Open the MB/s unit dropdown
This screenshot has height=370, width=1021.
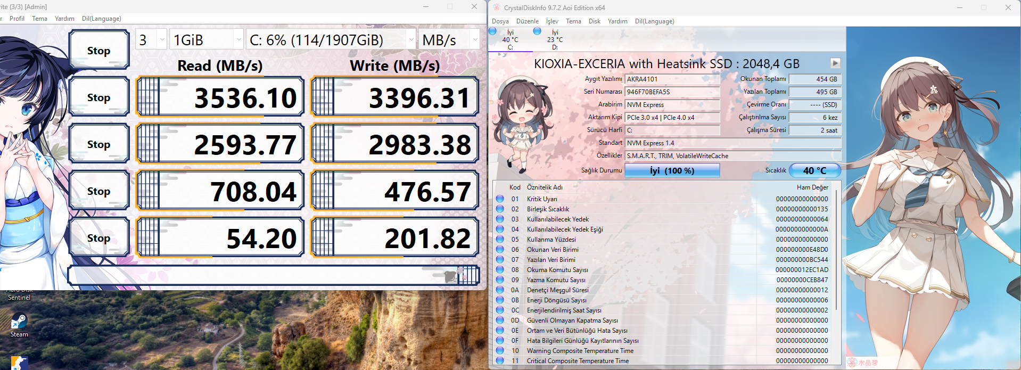pos(449,40)
